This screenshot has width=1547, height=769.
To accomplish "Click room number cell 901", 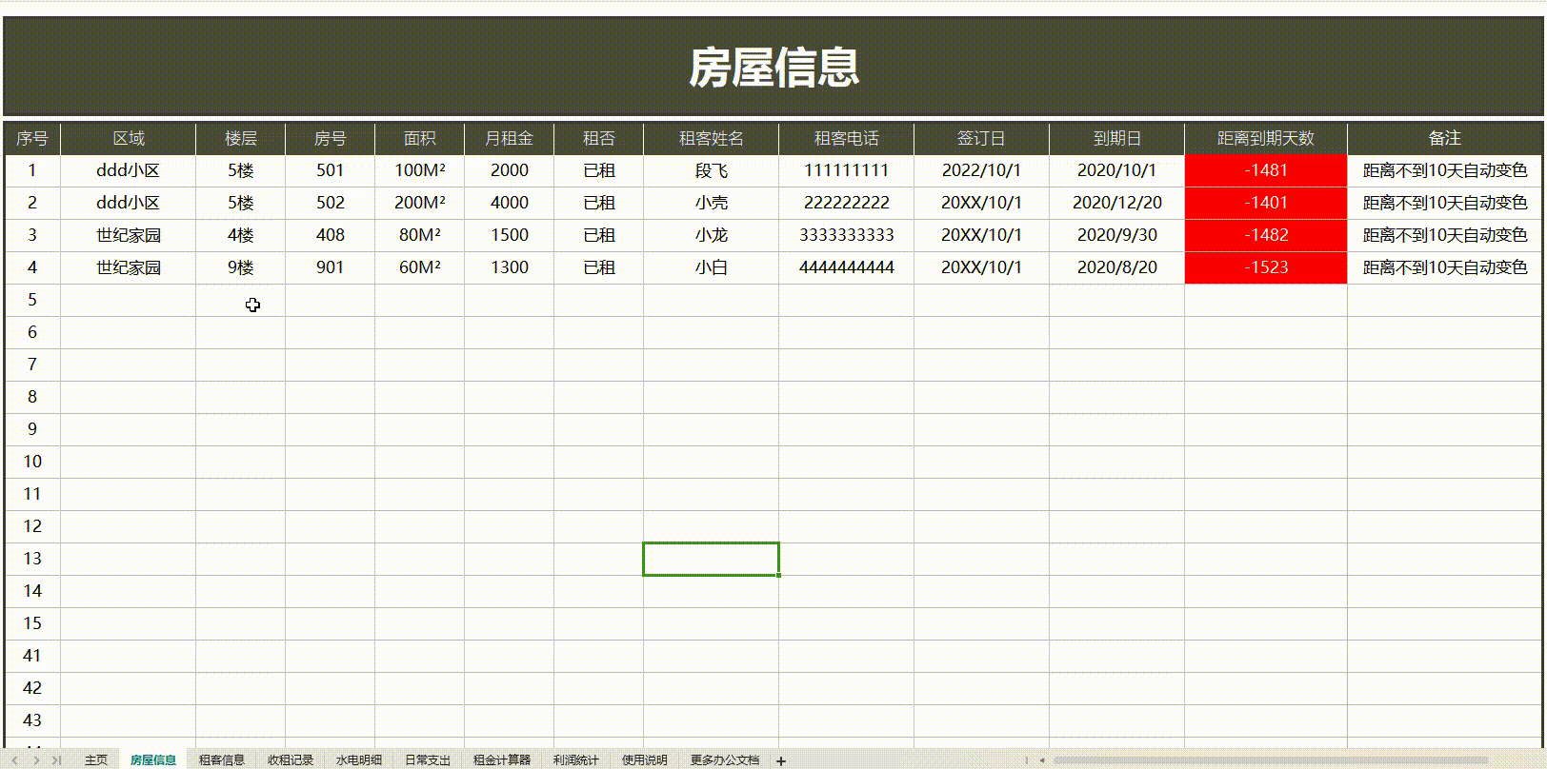I will 331,268.
